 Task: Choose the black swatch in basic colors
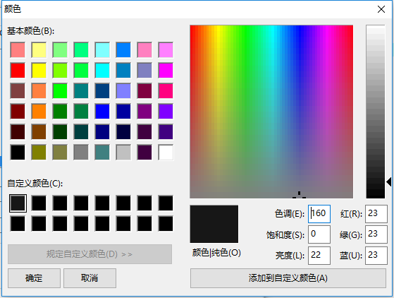(x=18, y=153)
